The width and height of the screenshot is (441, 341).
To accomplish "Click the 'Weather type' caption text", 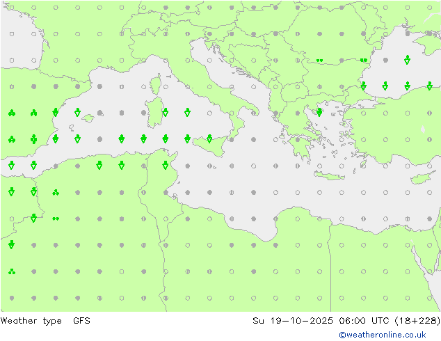I will (x=31, y=321).
